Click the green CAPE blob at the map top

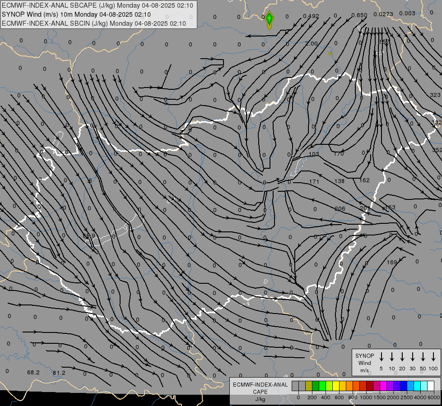point(270,20)
